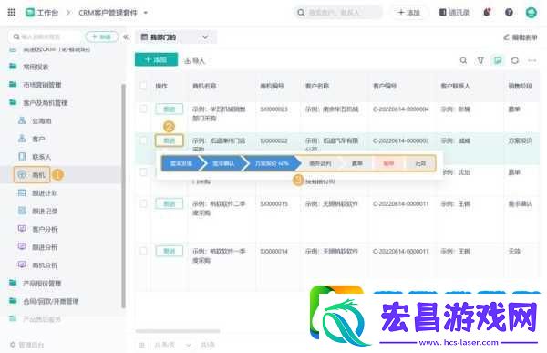Viewport: 547px width, 353px height.
Task: Click the customer number C-20220614-0000004
Action: 400,109
